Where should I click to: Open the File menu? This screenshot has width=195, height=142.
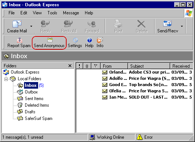coord(11,13)
